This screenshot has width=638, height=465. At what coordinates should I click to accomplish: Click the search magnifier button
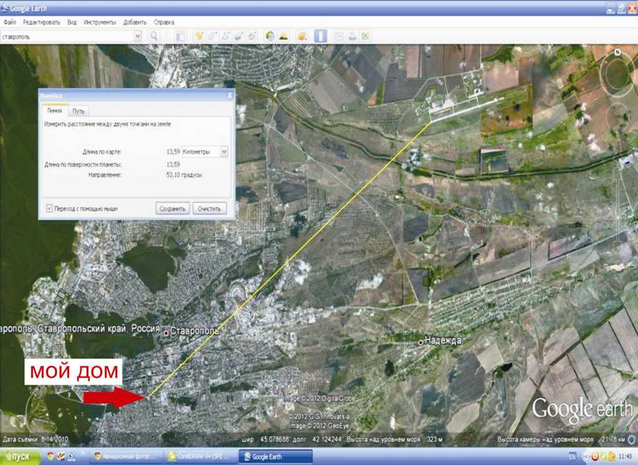pyautogui.click(x=154, y=36)
